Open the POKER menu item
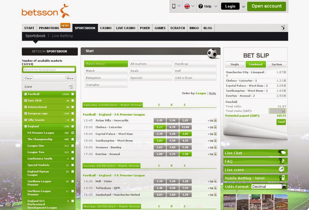Screen dimensions: 309x210 coord(145,28)
